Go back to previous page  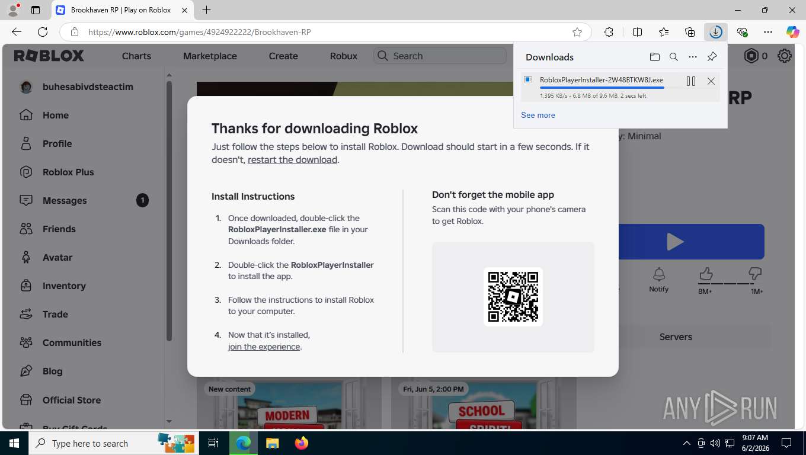[17, 32]
